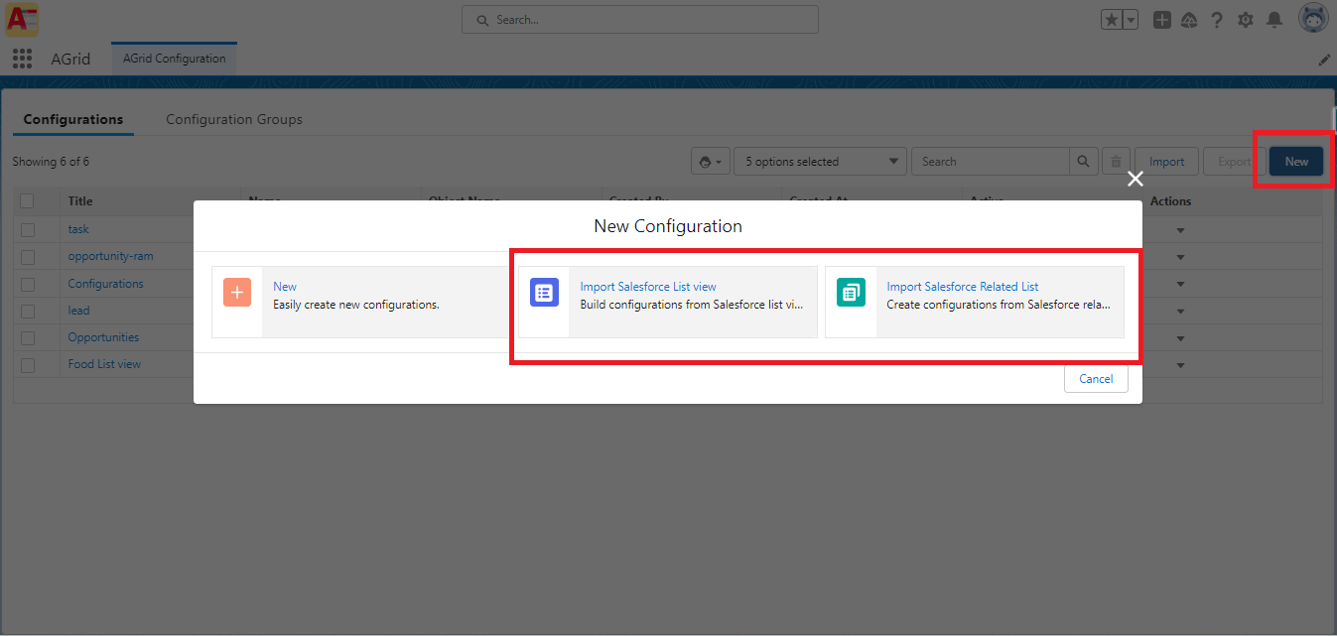Check the task row checkbox

(x=27, y=229)
